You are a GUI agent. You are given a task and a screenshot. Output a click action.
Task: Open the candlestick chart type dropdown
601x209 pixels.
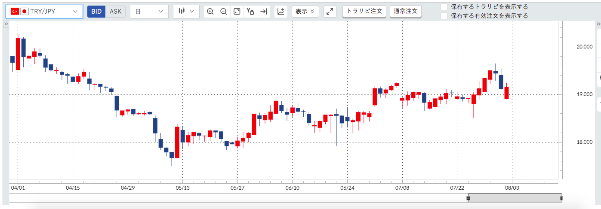click(186, 12)
